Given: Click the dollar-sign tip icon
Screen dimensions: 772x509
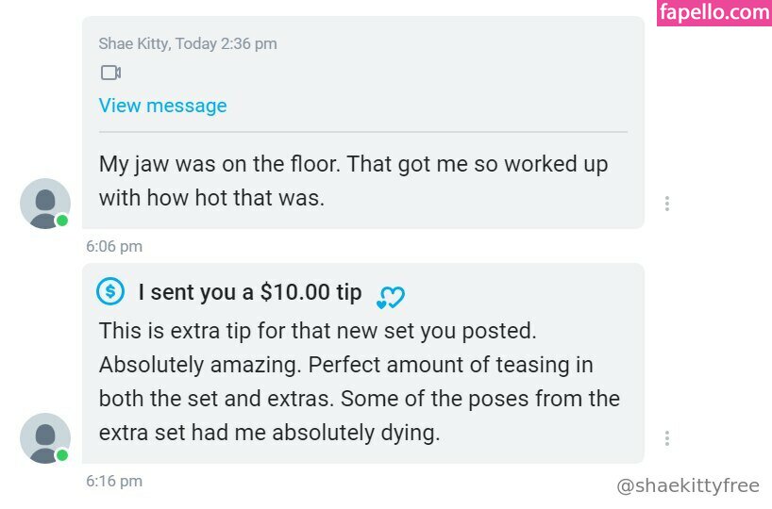Looking at the screenshot, I should click(110, 292).
